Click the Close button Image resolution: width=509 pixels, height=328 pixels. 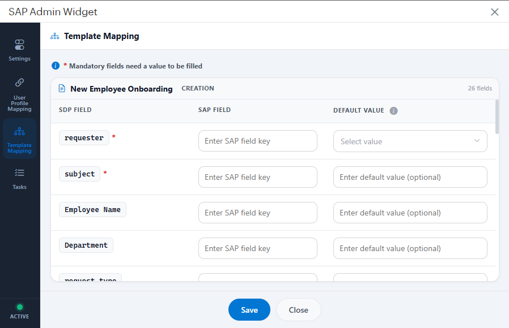(x=298, y=310)
